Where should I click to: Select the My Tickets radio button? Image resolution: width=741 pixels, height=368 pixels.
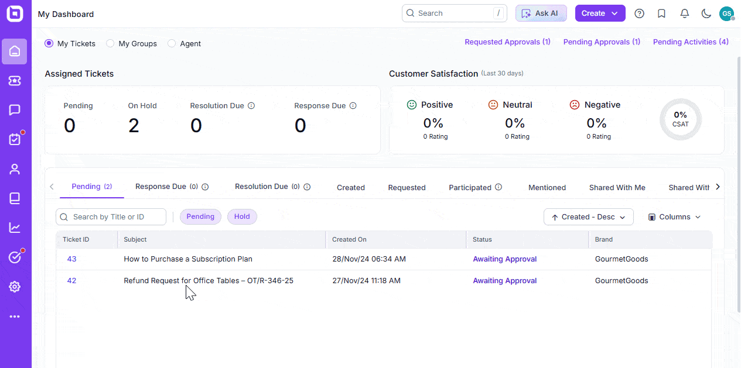[49, 43]
